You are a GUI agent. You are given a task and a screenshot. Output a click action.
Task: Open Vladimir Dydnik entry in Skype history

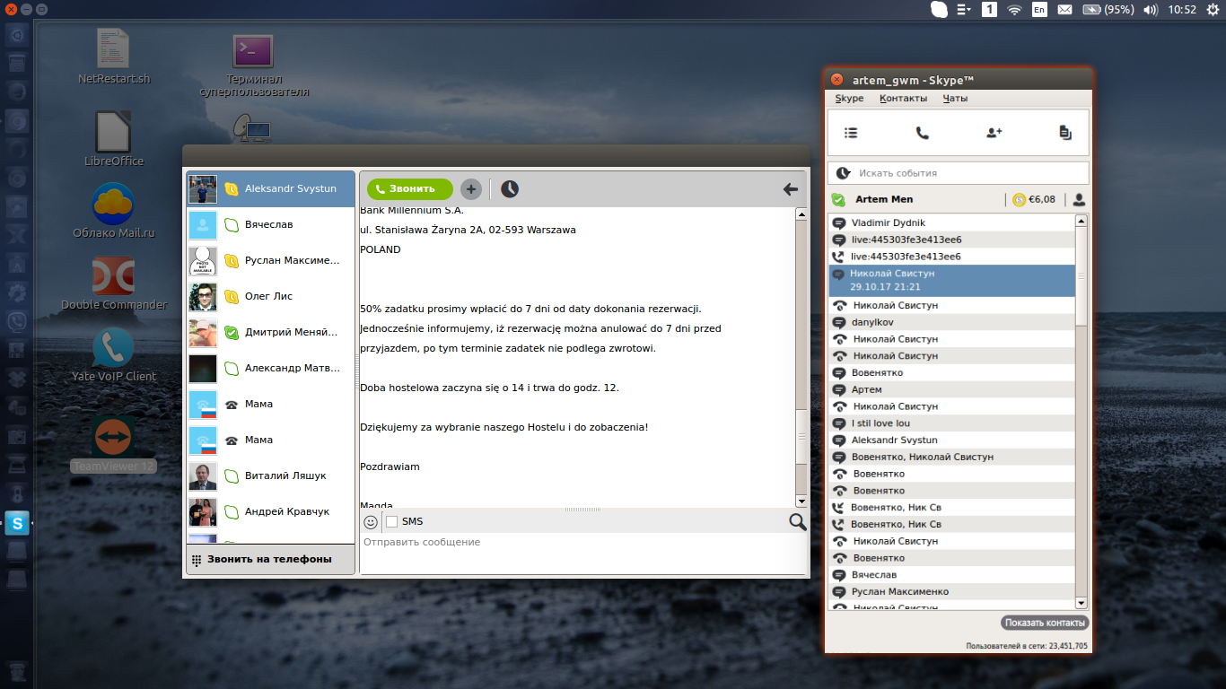[951, 222]
